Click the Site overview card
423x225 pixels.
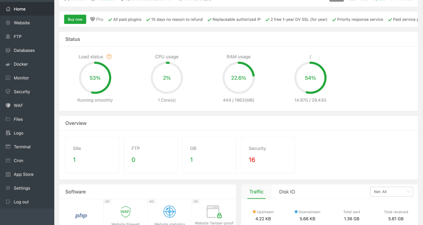coord(92,155)
